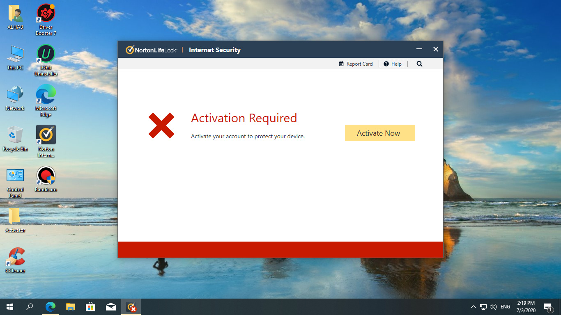
Task: Open Microsoft Store from the taskbar
Action: (91, 307)
